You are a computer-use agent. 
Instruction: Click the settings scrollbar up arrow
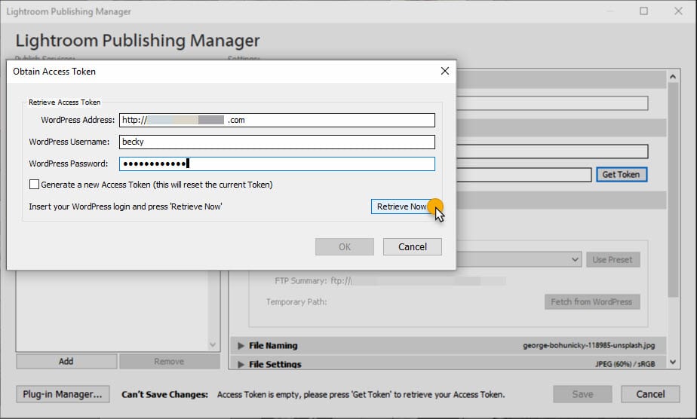(x=673, y=77)
